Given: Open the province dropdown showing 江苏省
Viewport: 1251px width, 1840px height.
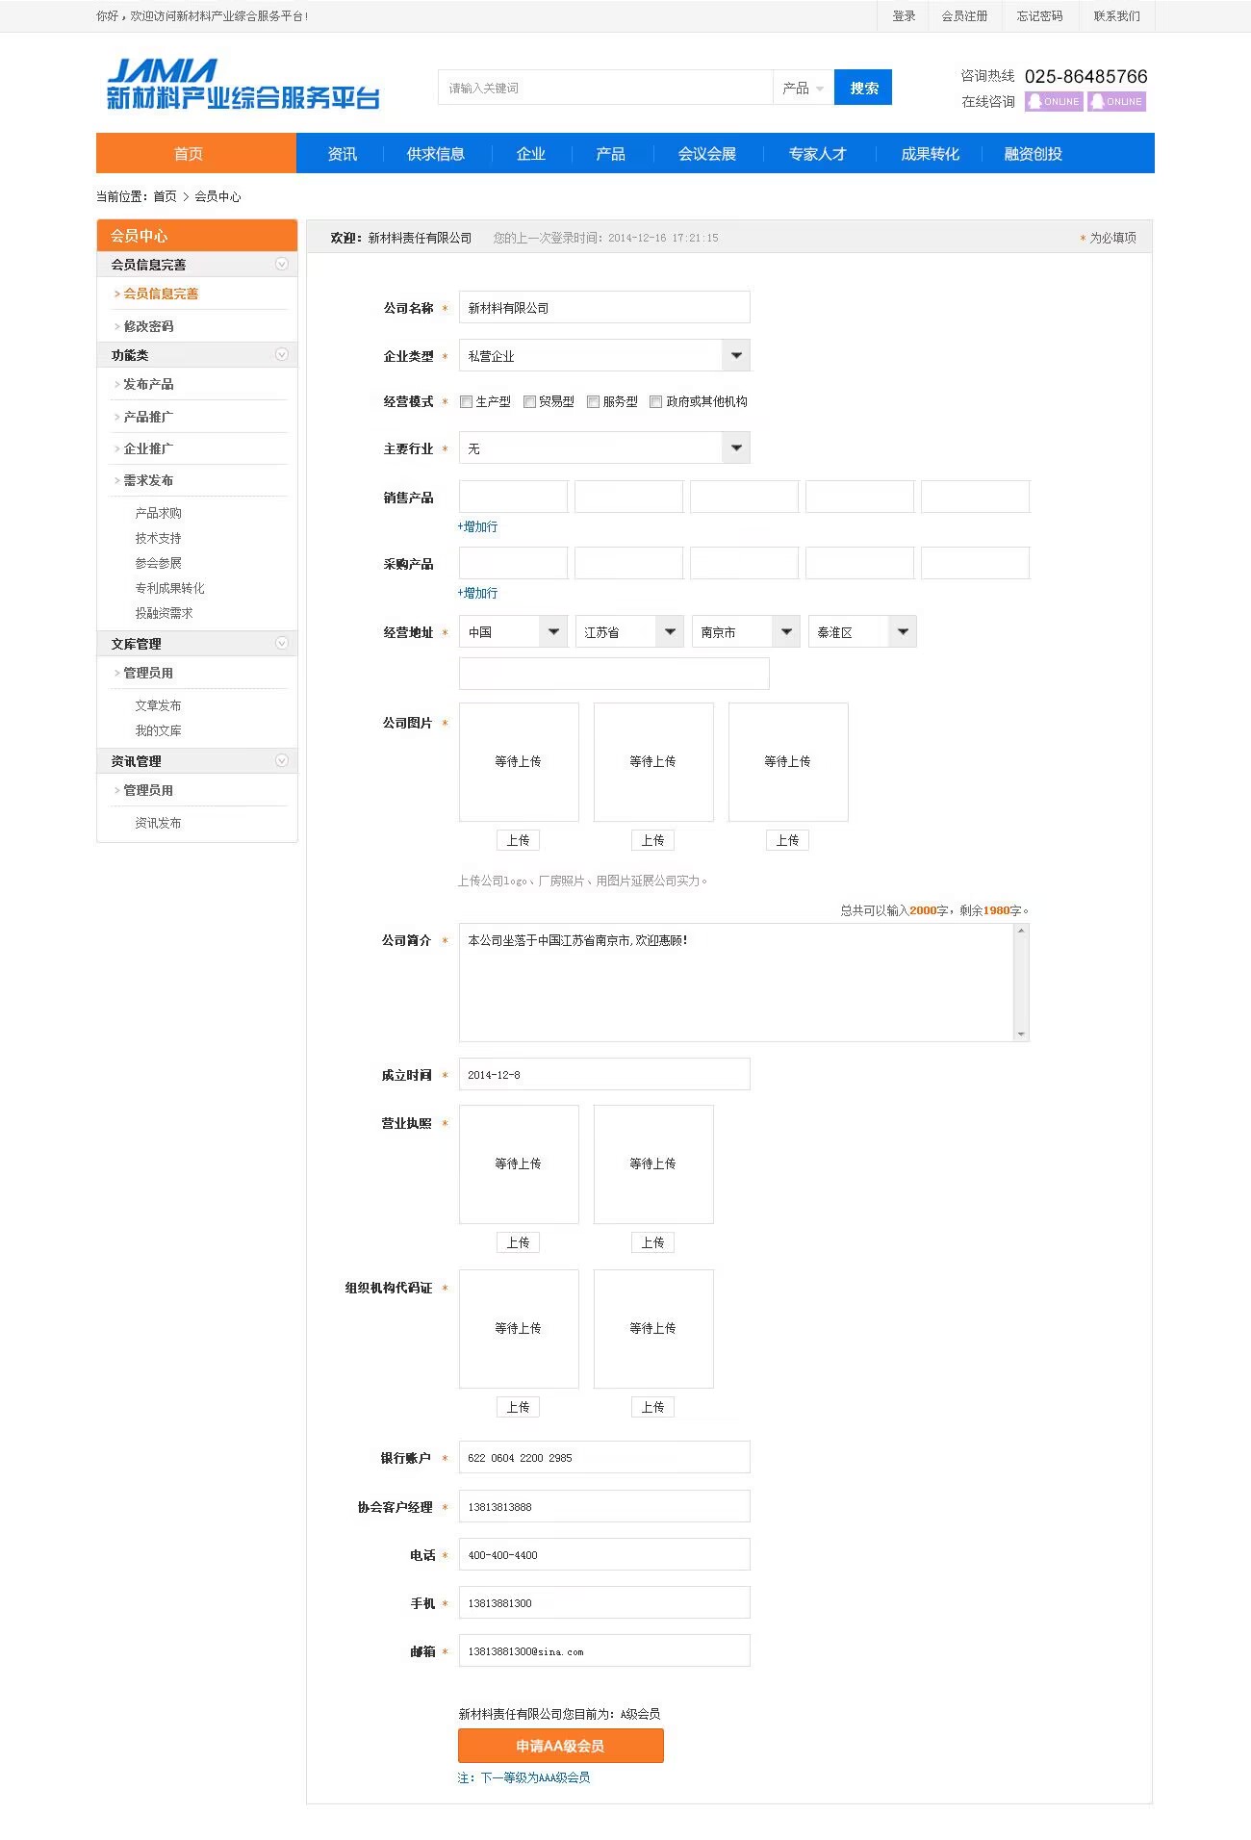Looking at the screenshot, I should [629, 631].
